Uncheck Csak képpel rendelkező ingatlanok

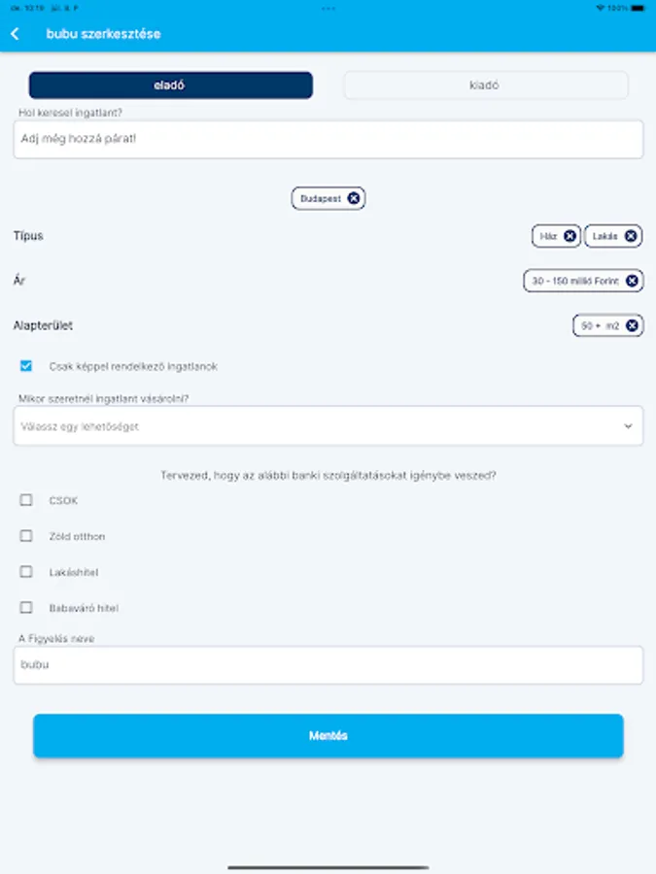pyautogui.click(x=26, y=367)
